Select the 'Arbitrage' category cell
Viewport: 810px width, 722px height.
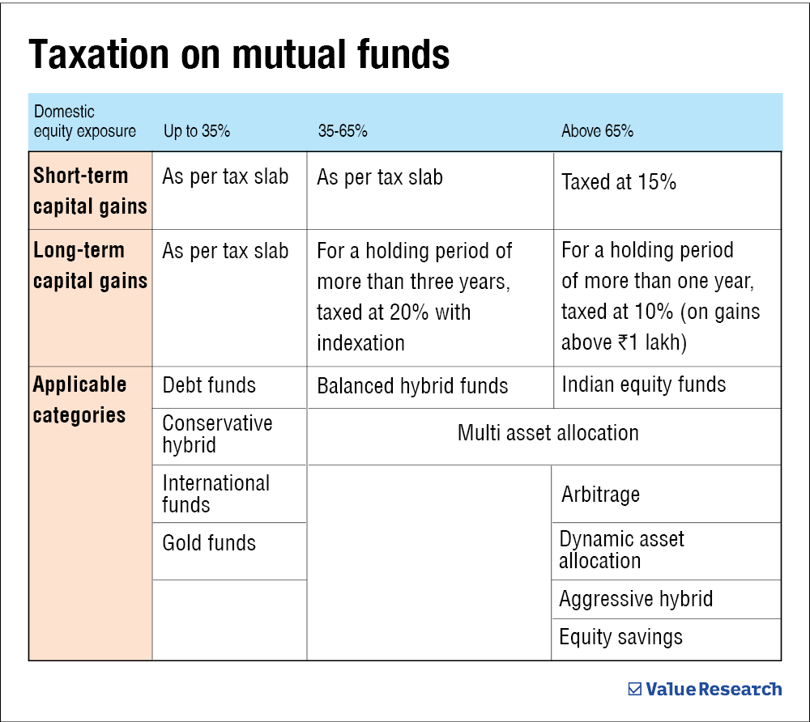600,494
